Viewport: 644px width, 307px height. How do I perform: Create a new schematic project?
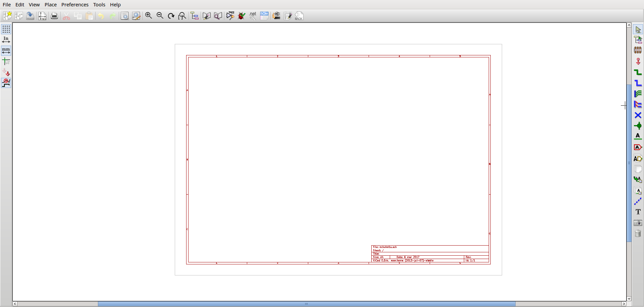tap(7, 16)
